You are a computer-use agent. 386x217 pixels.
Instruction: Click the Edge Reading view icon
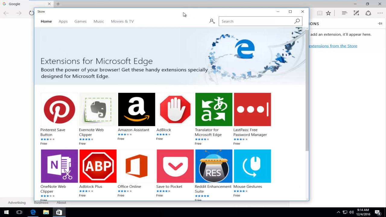click(x=320, y=13)
